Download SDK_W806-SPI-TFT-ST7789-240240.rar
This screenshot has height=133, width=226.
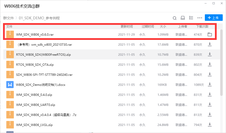coord(210,75)
